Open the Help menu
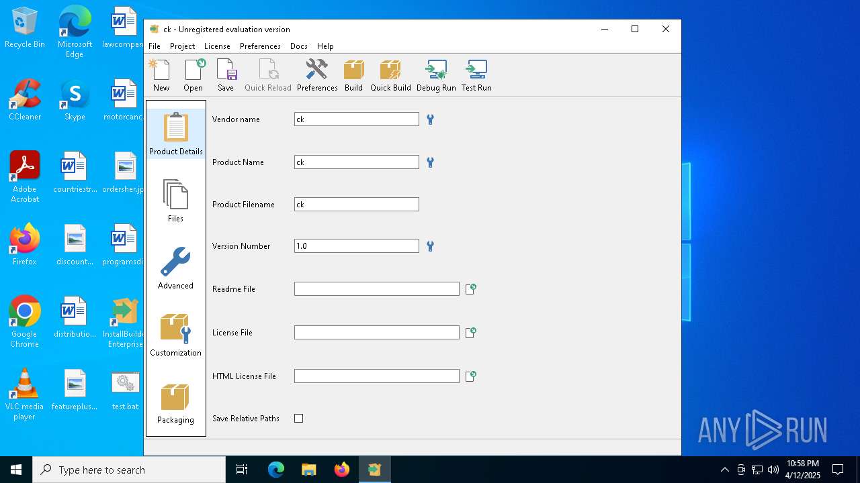 point(325,46)
